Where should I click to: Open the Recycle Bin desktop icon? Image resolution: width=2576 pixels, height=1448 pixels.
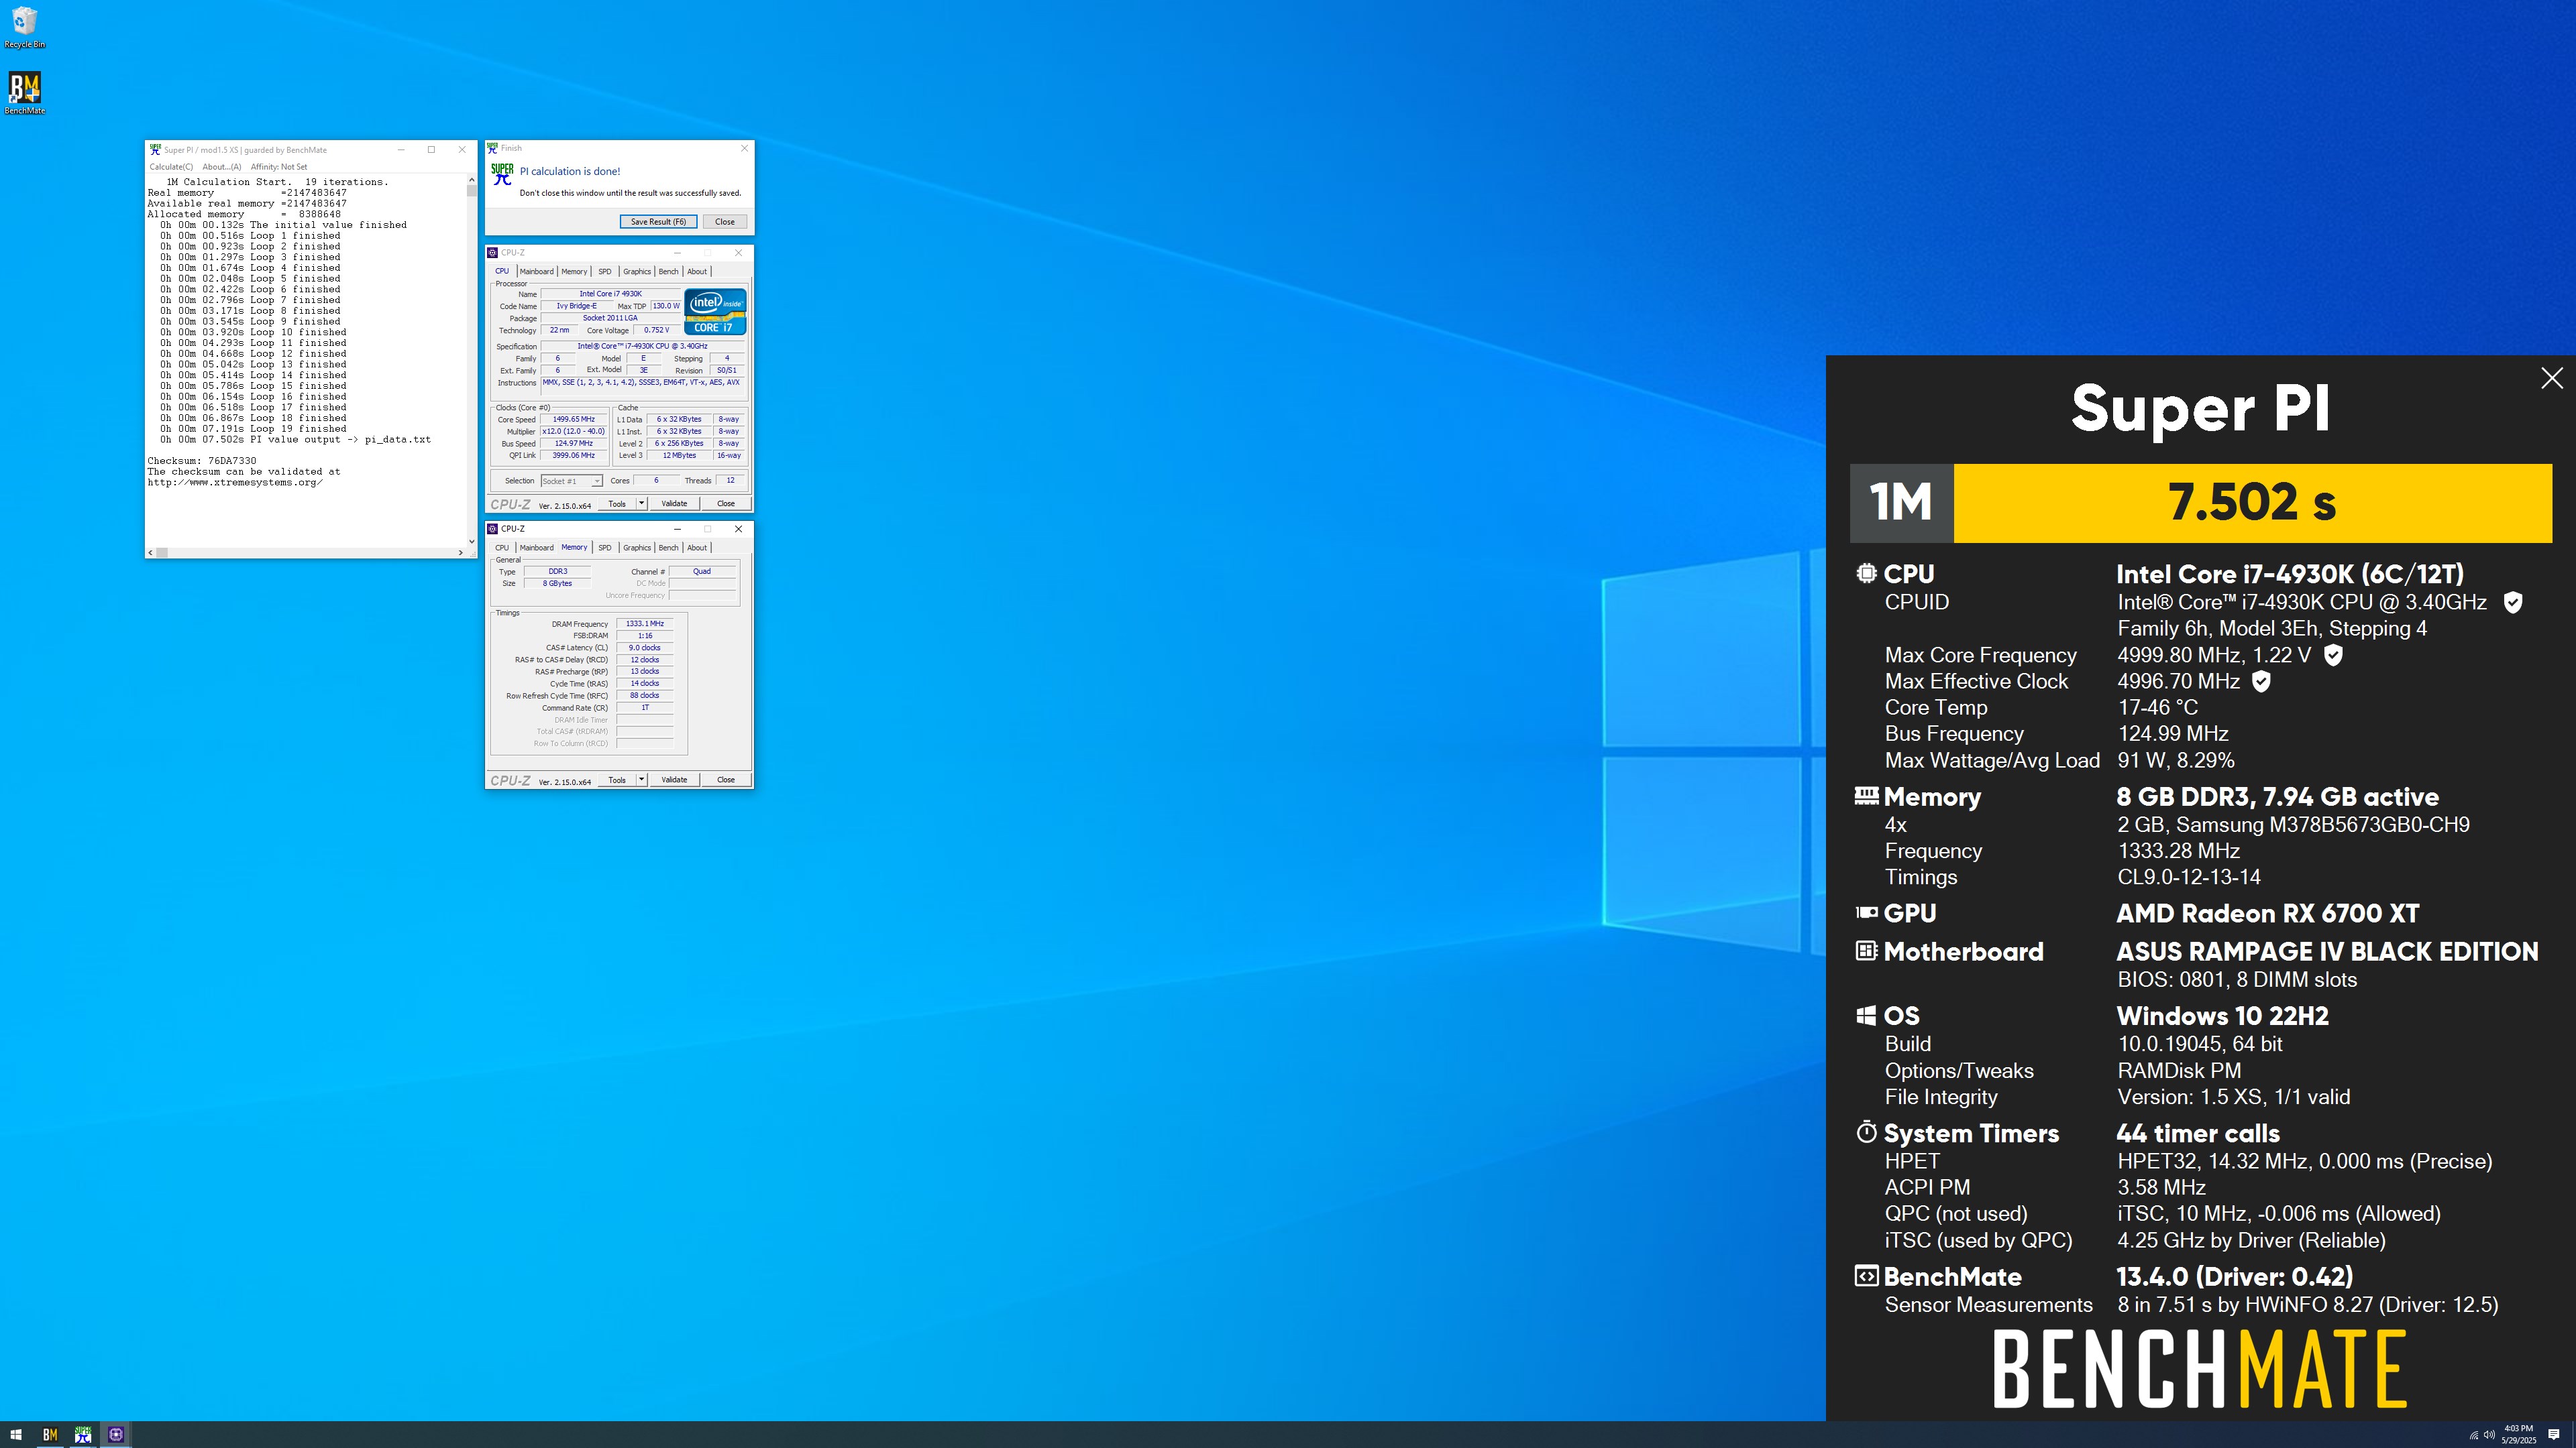(x=24, y=27)
